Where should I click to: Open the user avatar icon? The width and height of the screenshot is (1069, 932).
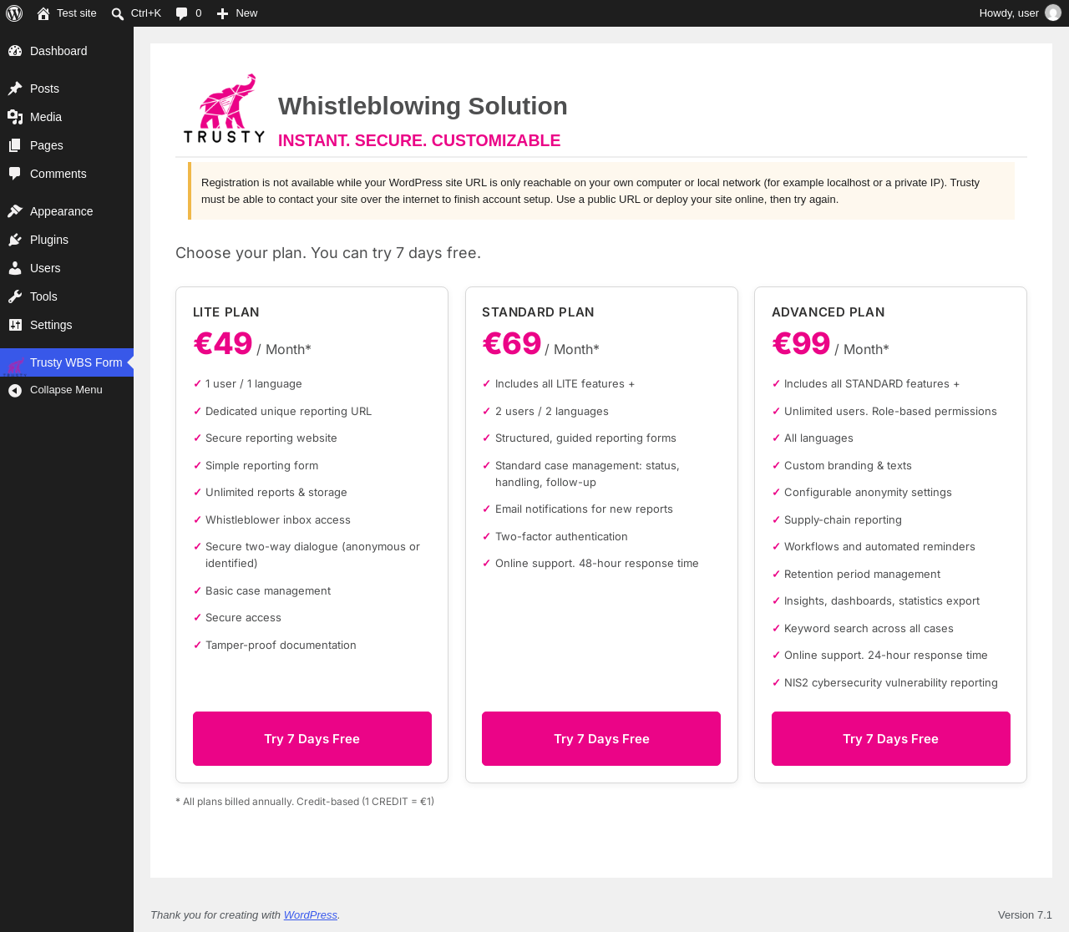click(x=1053, y=13)
